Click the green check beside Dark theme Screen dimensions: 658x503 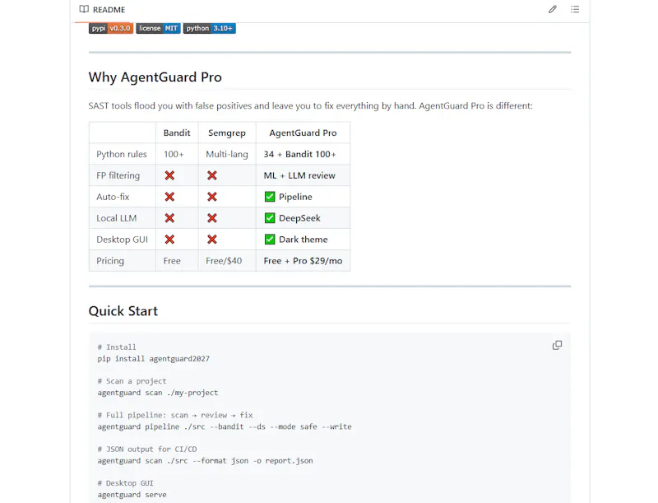click(270, 240)
